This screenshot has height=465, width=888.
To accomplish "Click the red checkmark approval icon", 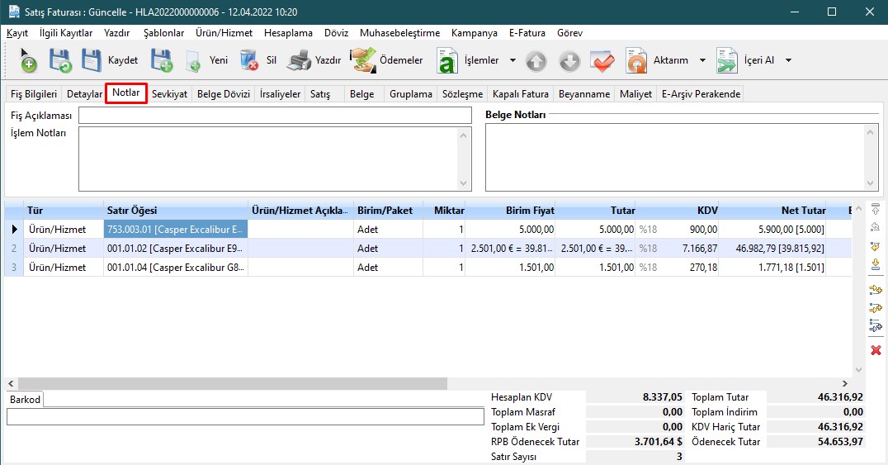I will click(x=602, y=60).
